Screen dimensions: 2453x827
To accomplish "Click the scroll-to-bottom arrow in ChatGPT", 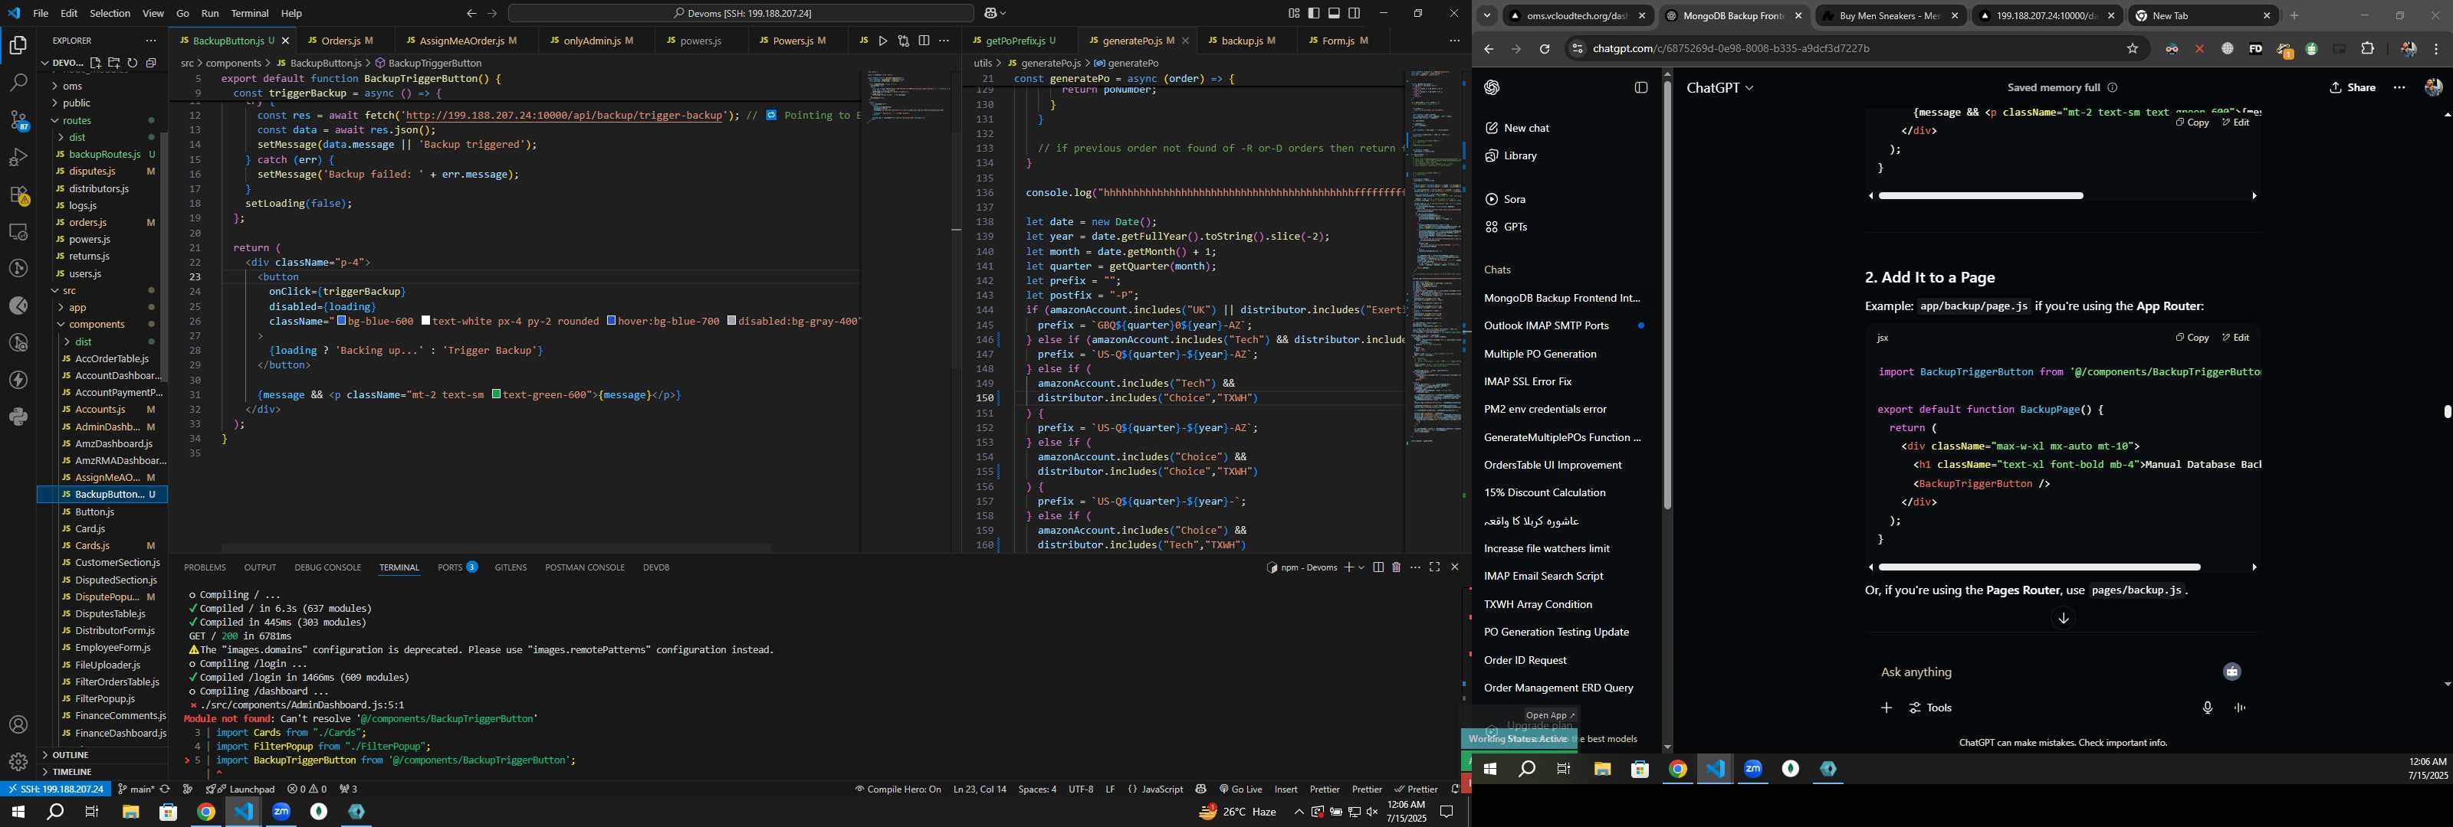I will (2064, 619).
